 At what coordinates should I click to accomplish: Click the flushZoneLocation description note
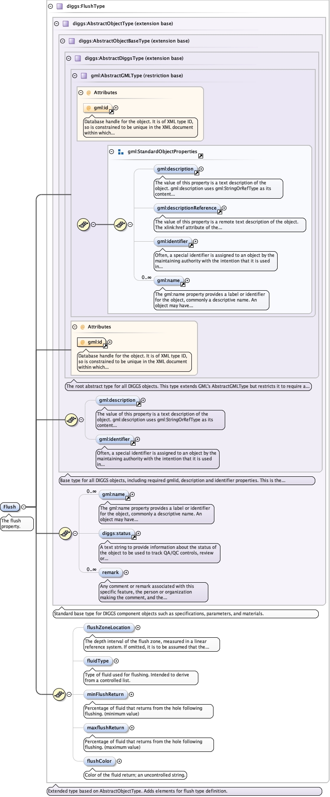[152, 644]
